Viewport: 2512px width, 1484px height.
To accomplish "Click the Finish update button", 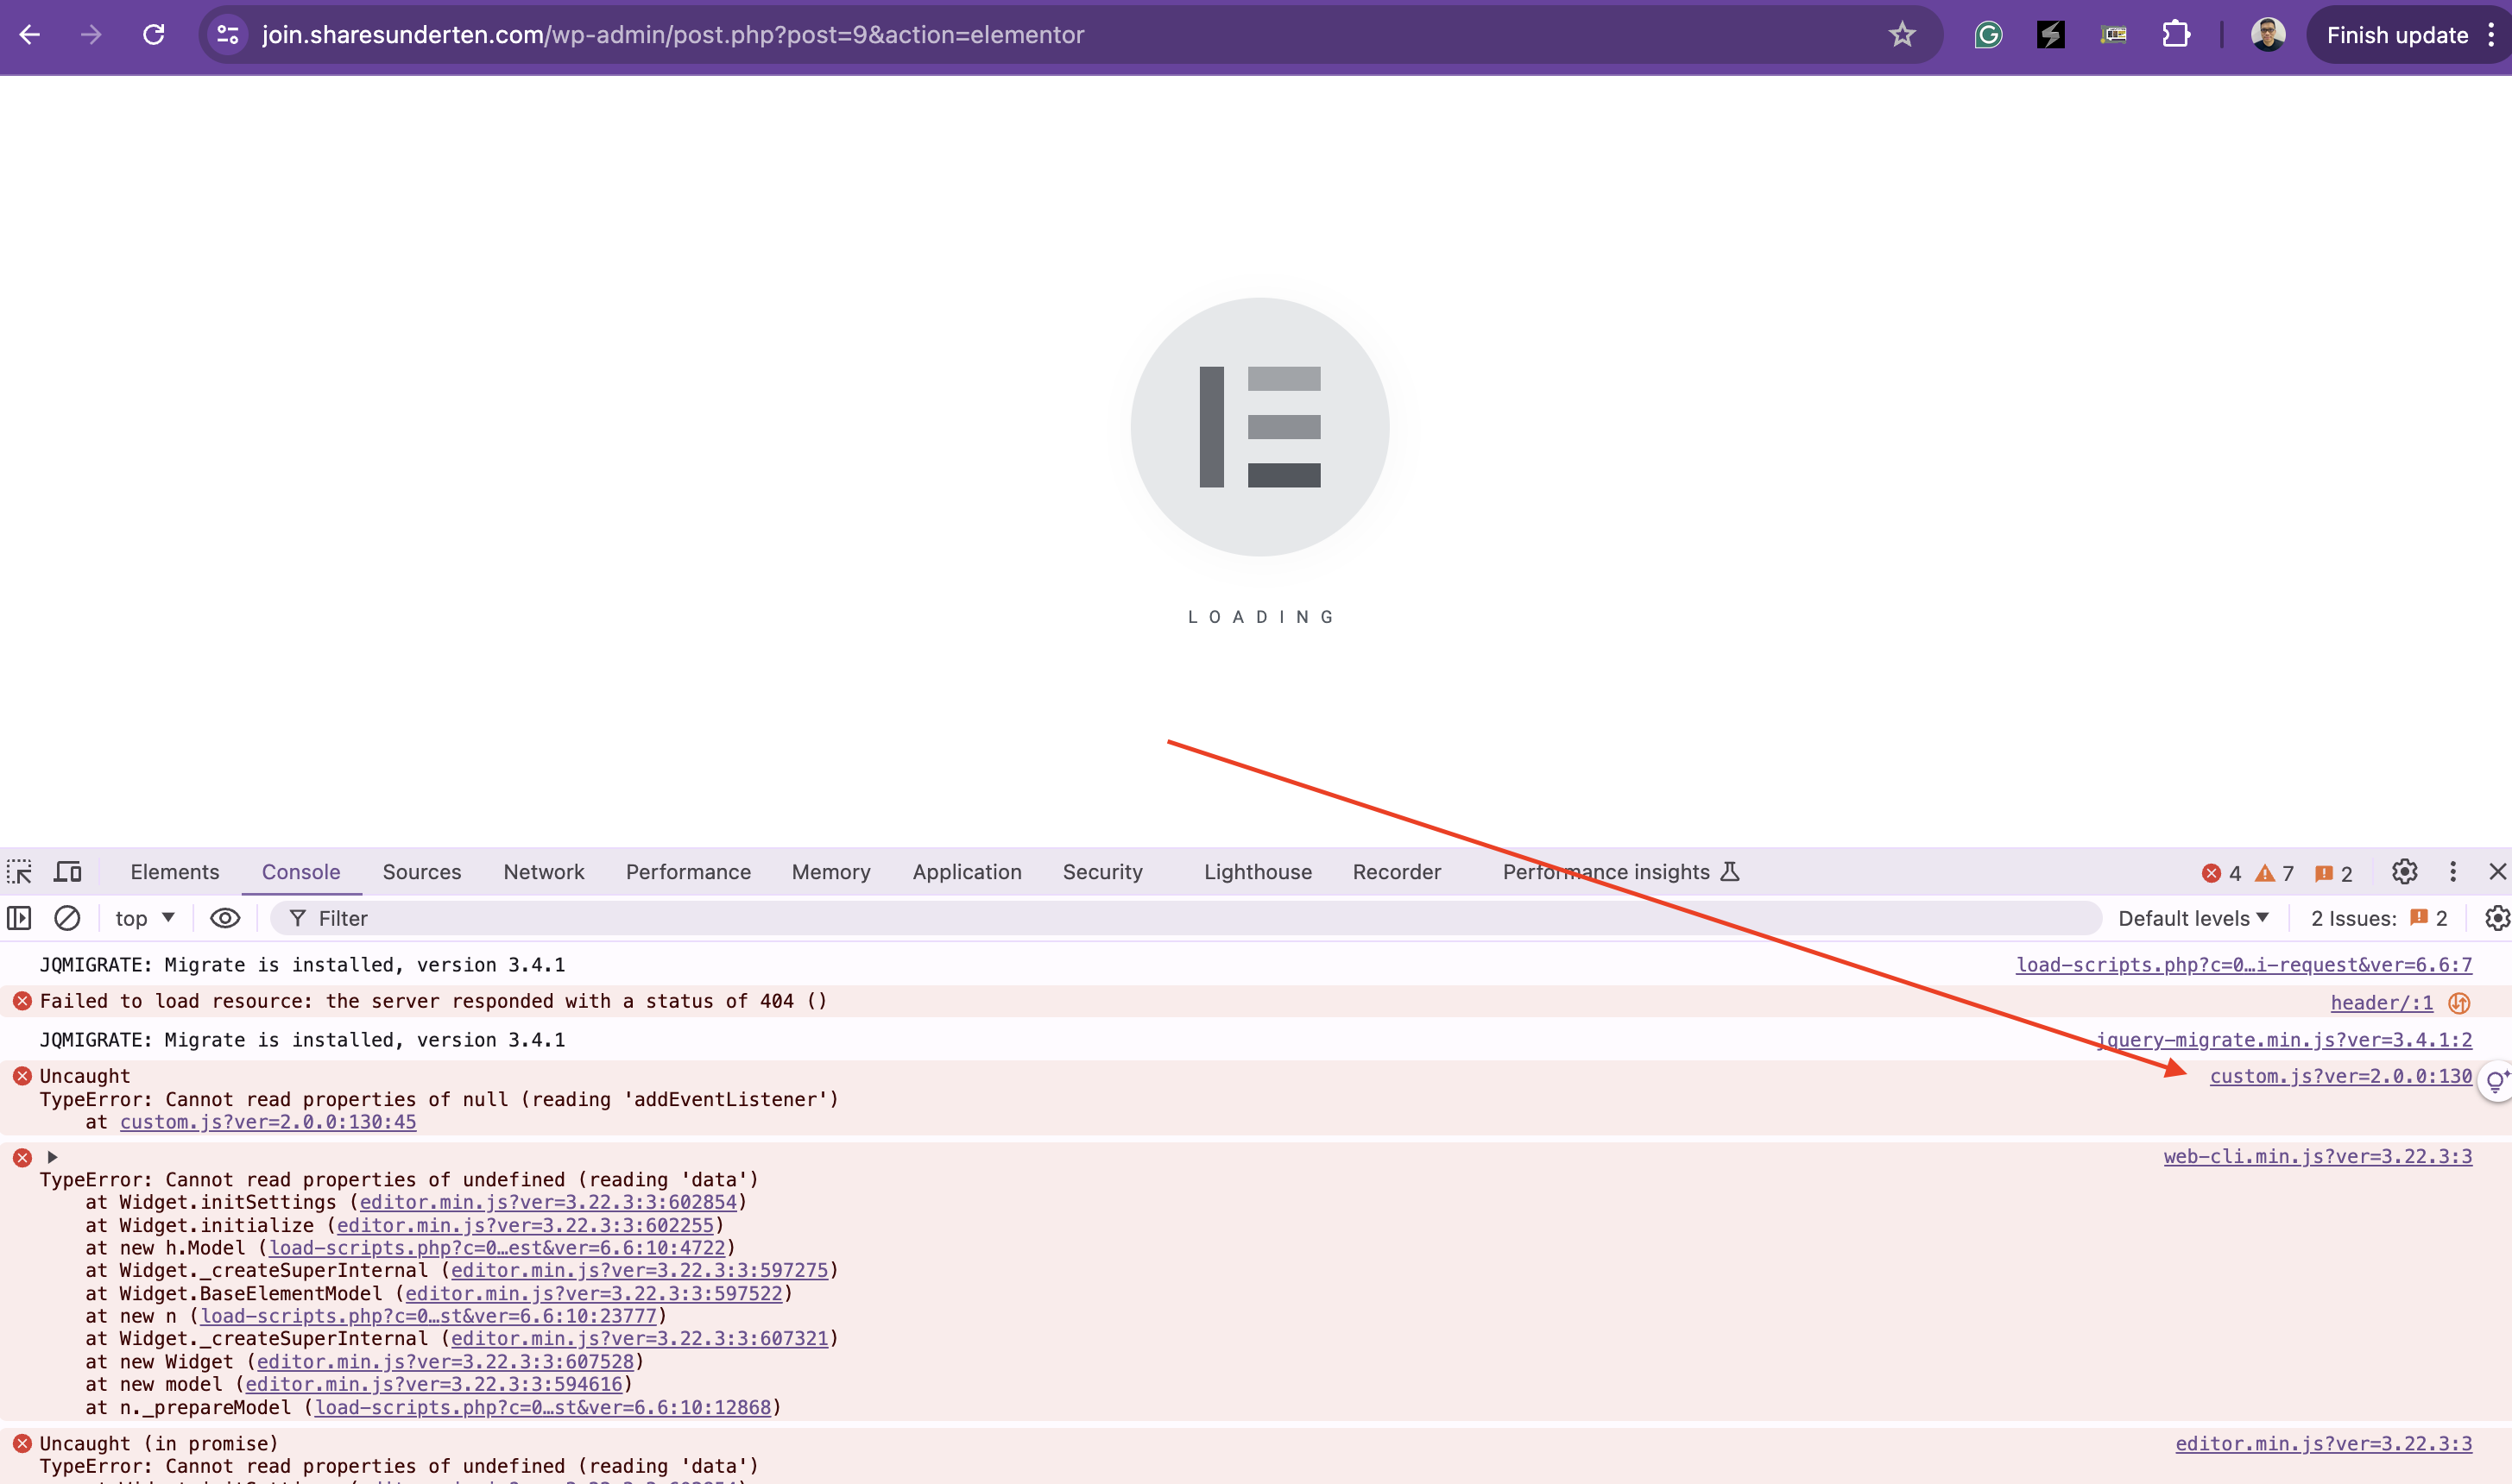I will click(2397, 35).
